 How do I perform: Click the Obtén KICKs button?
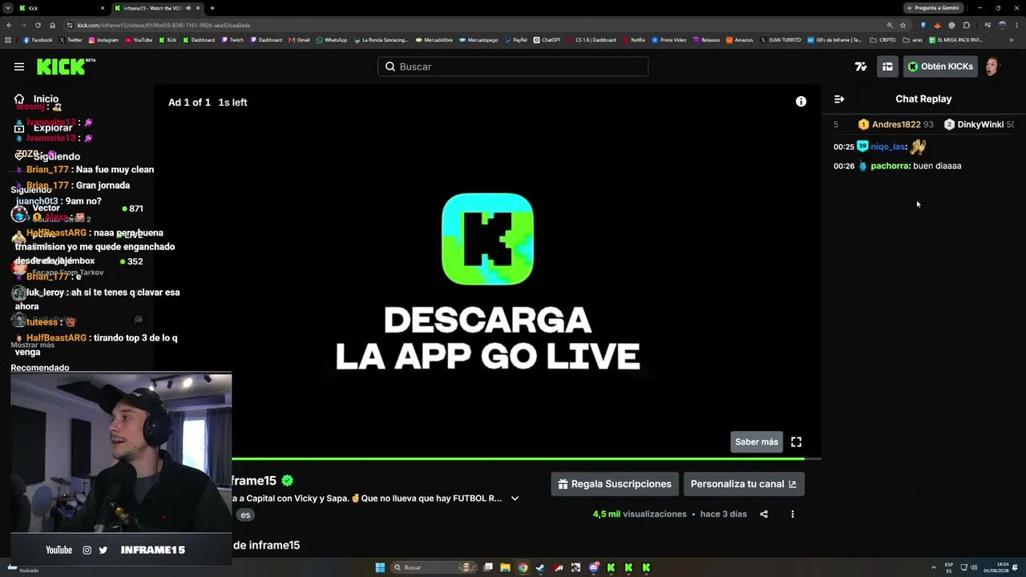point(940,67)
